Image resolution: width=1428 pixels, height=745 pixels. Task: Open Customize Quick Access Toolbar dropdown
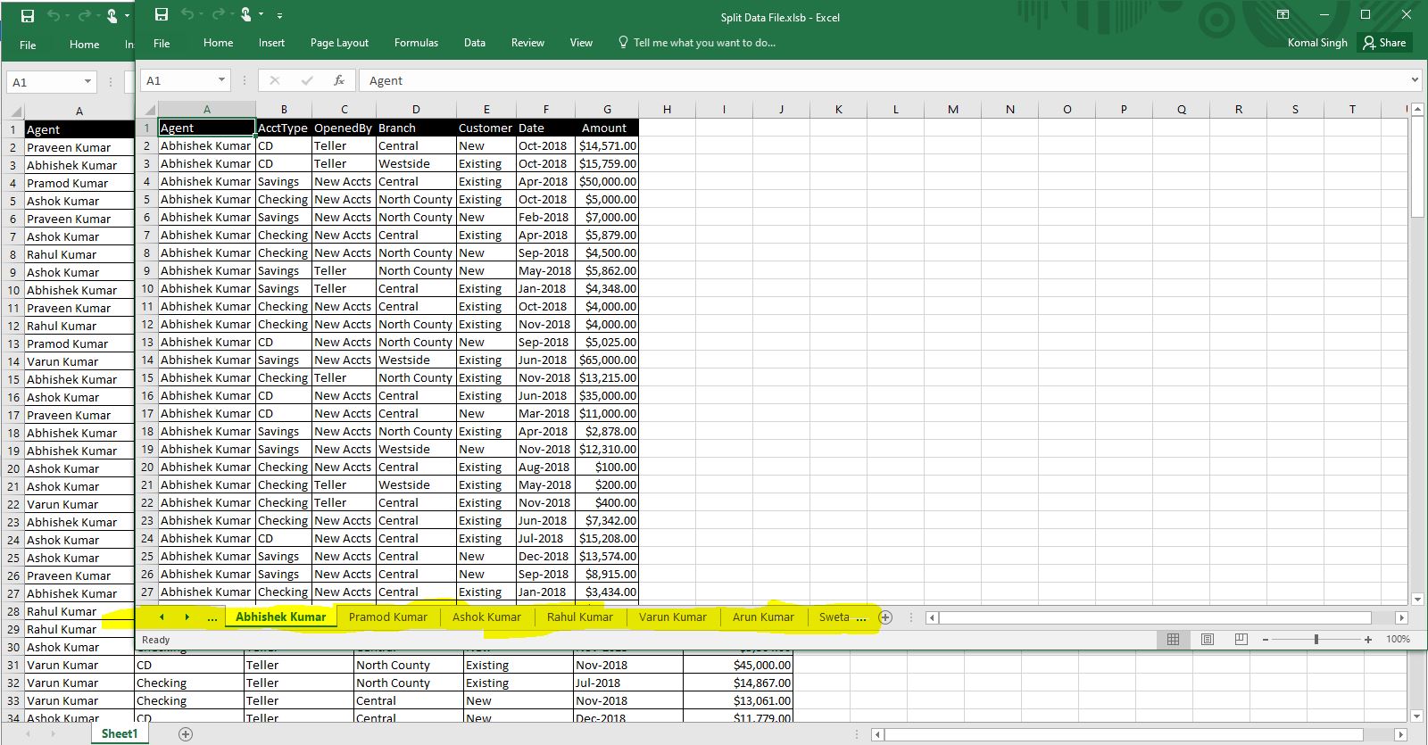(x=279, y=16)
